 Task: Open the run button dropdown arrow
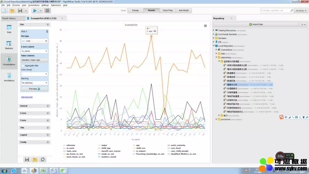(x=41, y=11)
